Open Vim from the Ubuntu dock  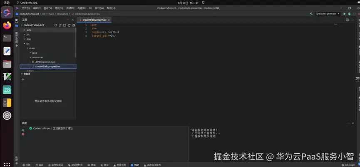pyautogui.click(x=7, y=77)
